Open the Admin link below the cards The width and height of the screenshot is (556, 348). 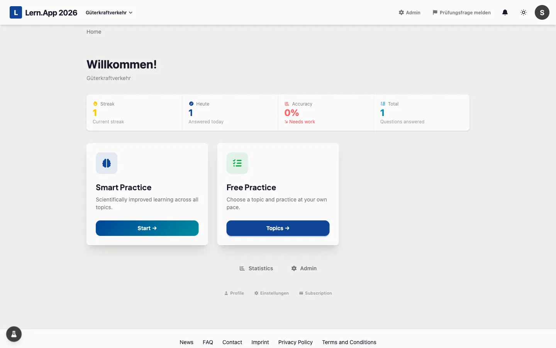304,268
